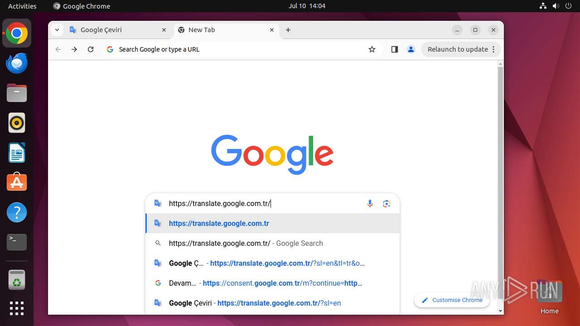Viewport: 580px width, 326px height.
Task: Open the tab search dropdown arrow
Action: coord(57,30)
